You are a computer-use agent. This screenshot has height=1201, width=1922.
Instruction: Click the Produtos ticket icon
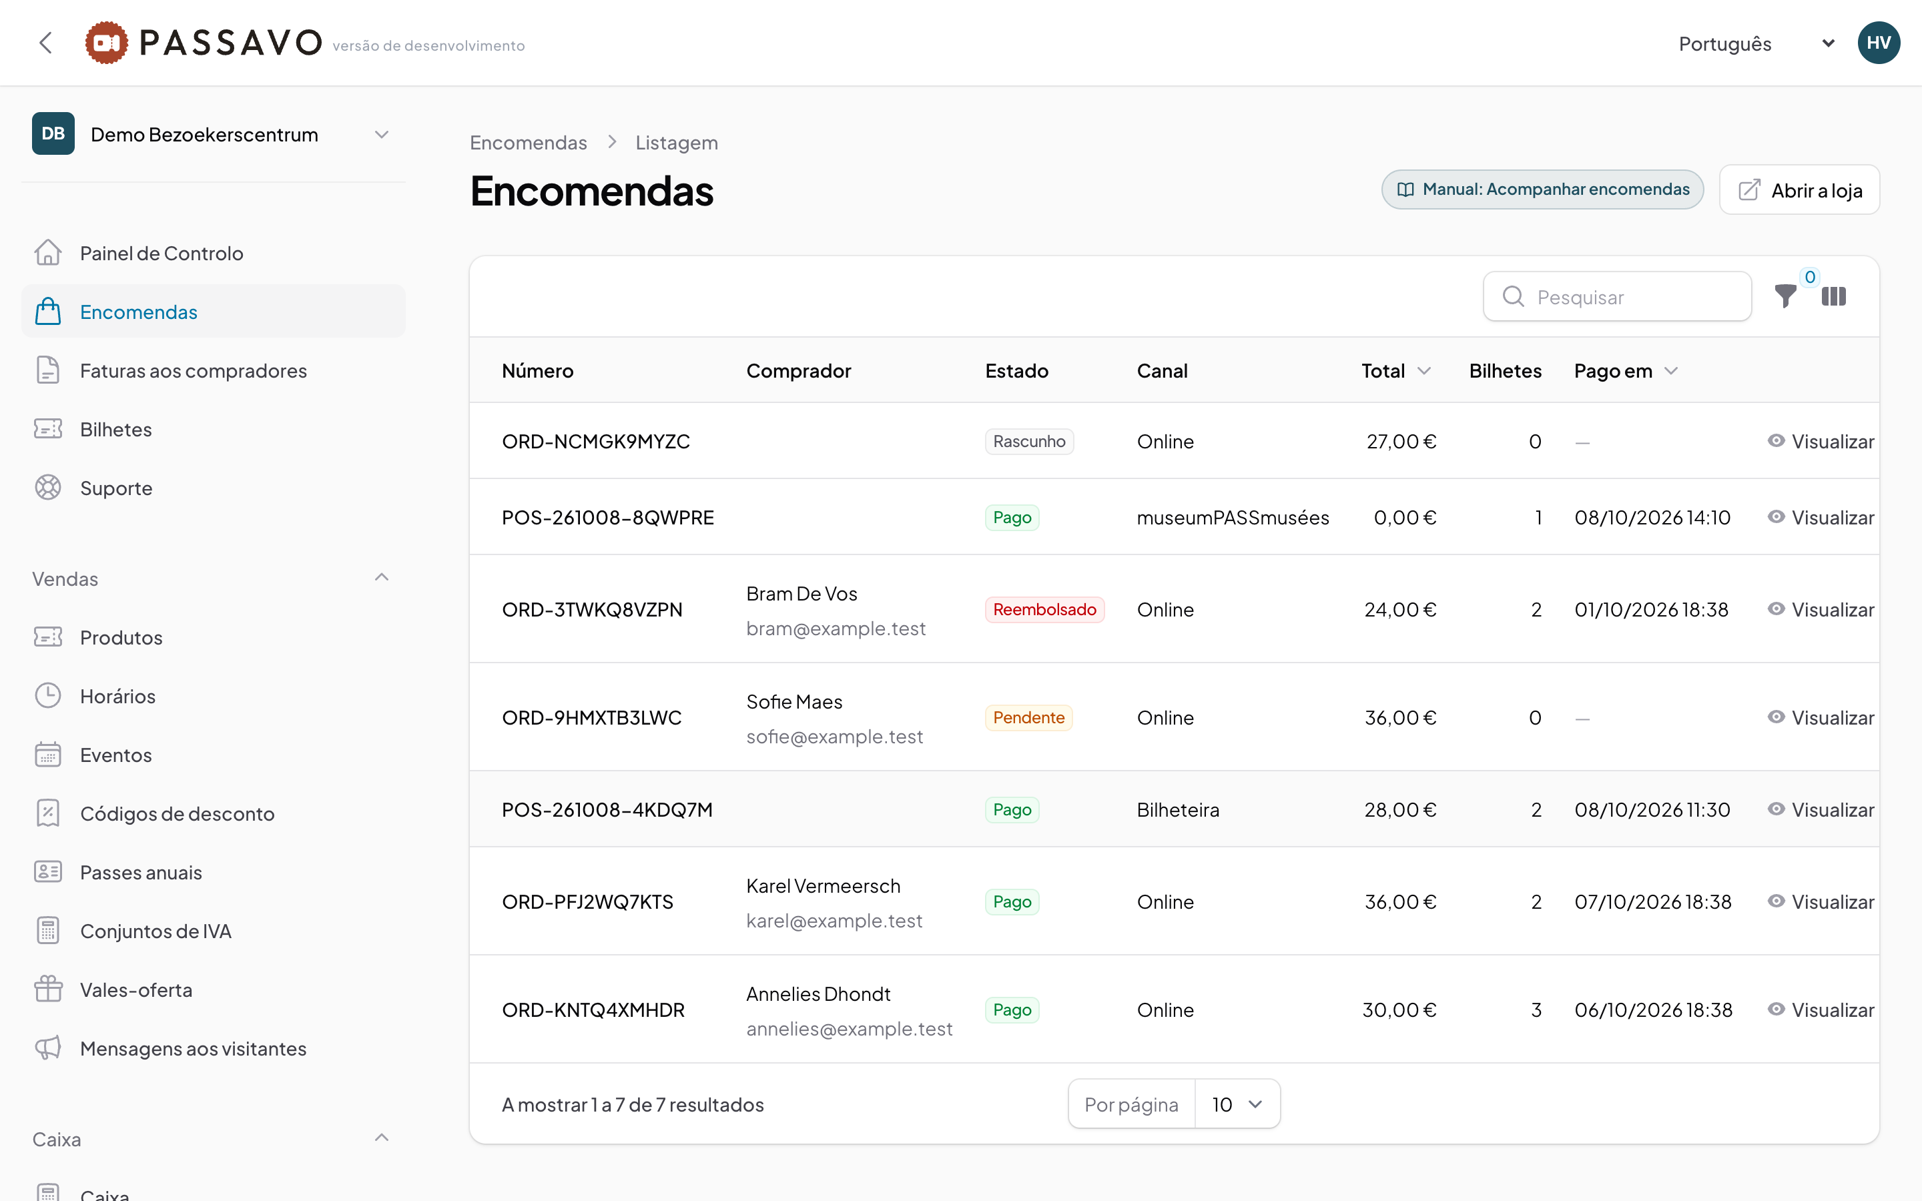coord(47,637)
